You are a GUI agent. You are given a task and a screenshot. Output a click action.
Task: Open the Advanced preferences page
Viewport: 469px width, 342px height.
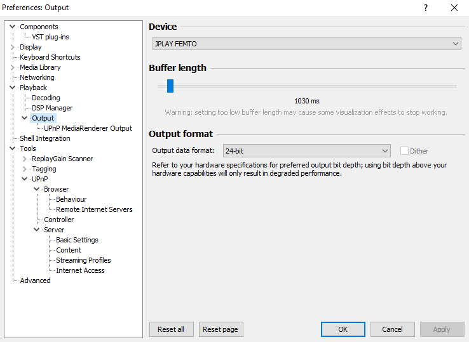(x=35, y=280)
